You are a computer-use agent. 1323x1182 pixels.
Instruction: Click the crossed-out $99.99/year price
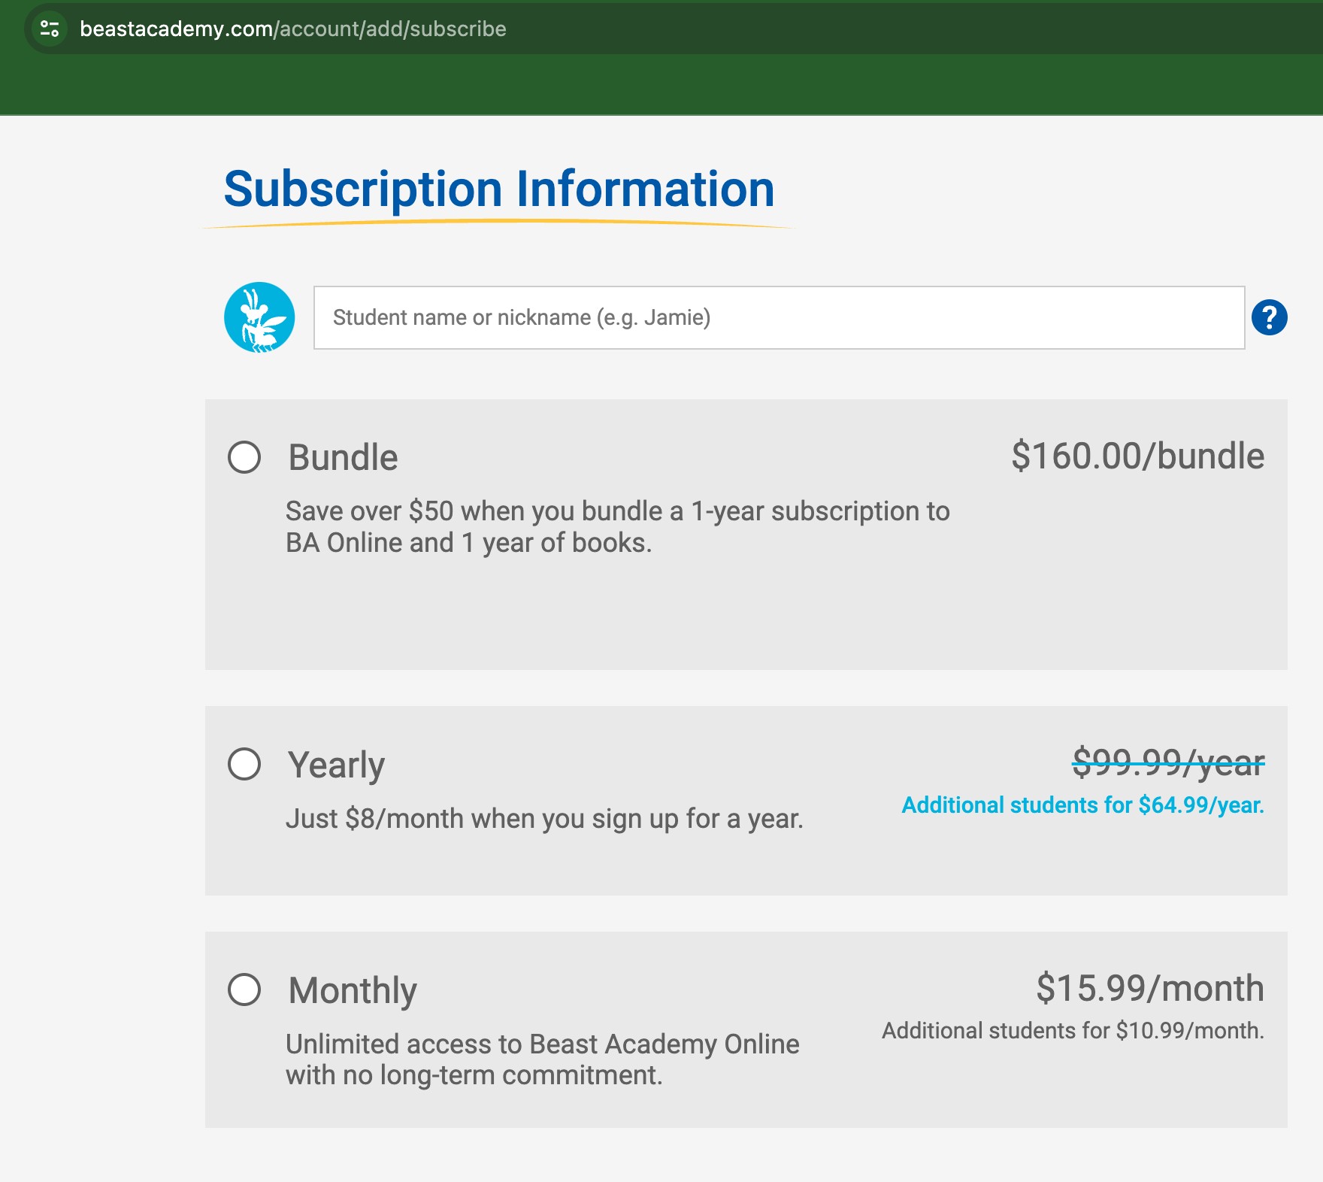(x=1168, y=762)
